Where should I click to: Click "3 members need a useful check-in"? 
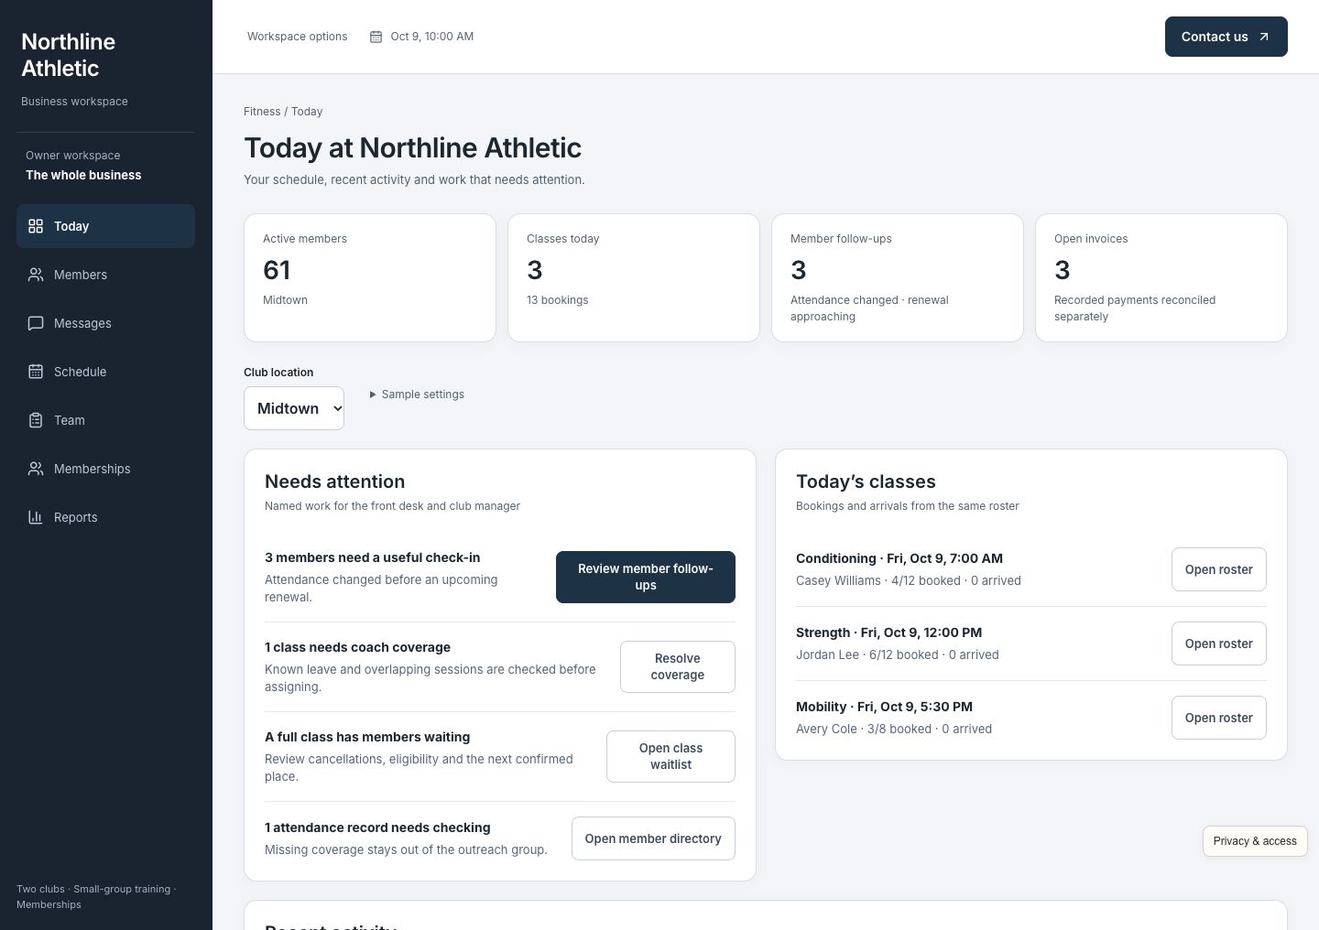pyautogui.click(x=372, y=557)
